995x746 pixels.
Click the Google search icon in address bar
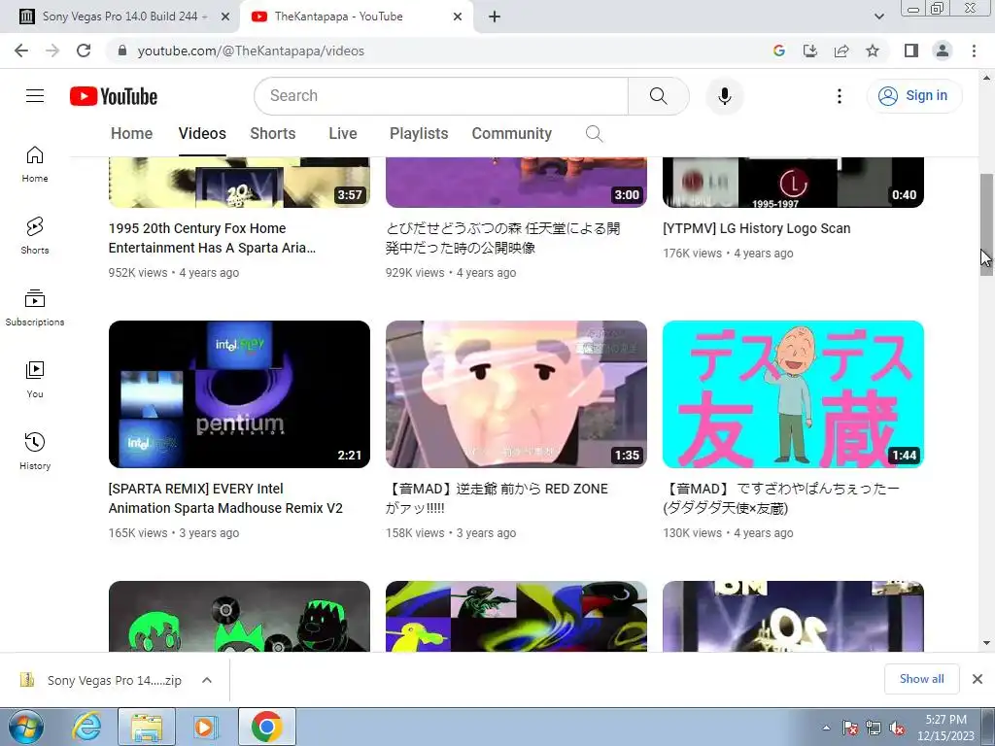point(779,51)
